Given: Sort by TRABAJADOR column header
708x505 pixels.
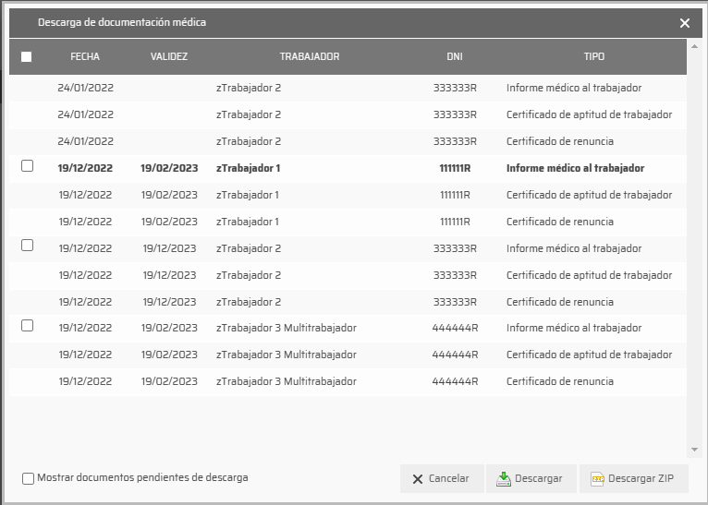Looking at the screenshot, I should click(x=310, y=56).
